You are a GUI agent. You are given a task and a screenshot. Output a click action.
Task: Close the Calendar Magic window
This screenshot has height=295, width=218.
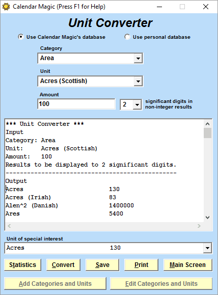[x=206, y=7]
